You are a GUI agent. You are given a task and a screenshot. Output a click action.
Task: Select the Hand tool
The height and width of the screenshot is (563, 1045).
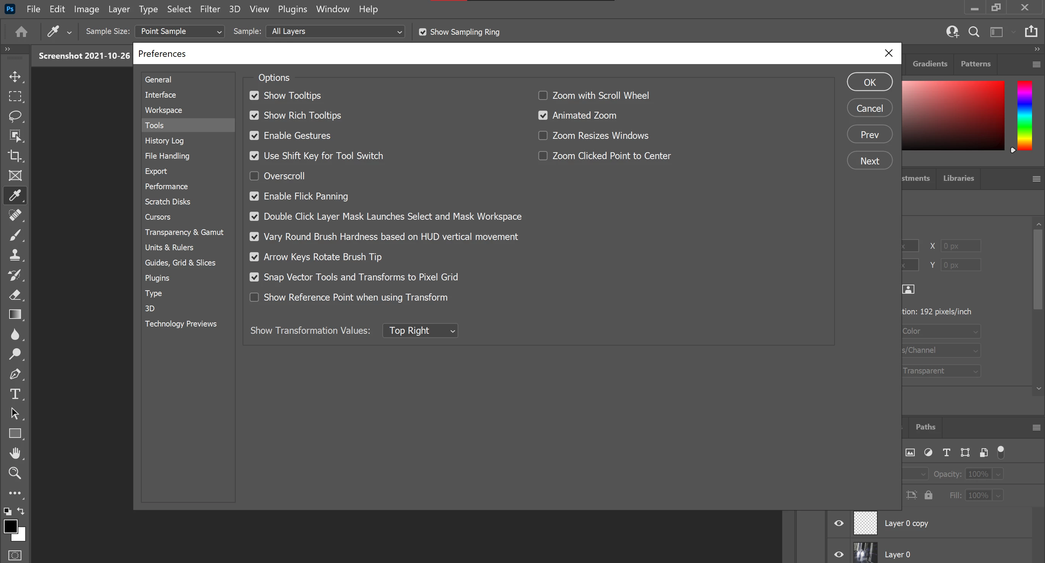point(15,453)
